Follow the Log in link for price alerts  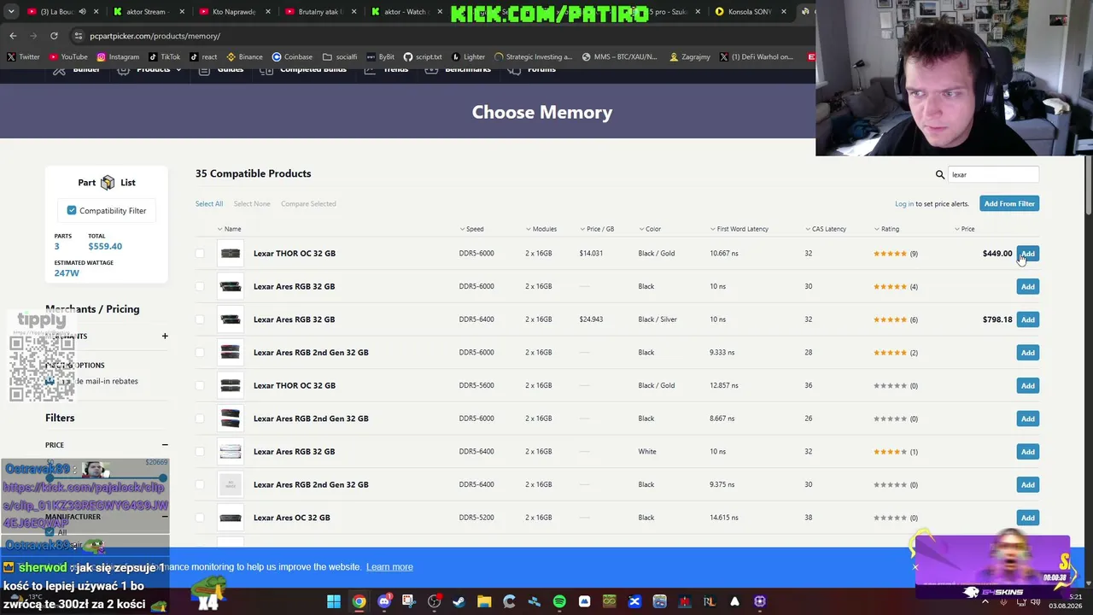click(x=904, y=204)
